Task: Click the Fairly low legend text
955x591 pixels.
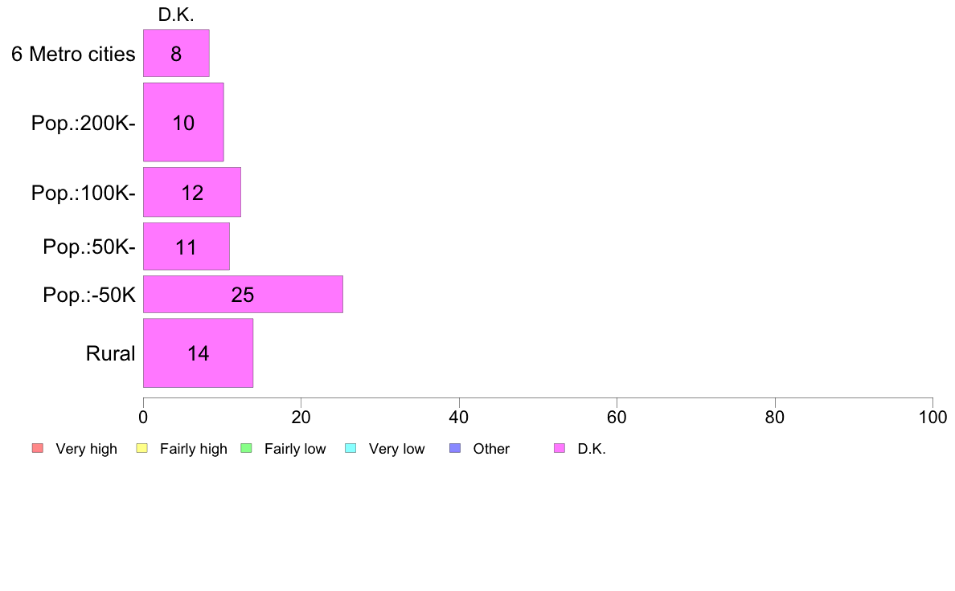Action: tap(295, 449)
